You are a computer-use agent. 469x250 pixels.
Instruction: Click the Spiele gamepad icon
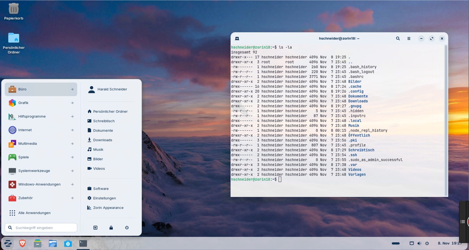click(12, 157)
